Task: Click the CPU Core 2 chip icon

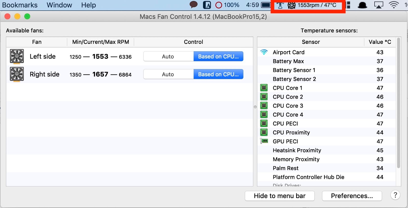Action: (264, 97)
